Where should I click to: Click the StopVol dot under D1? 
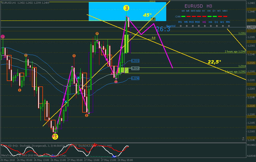pos(217,26)
